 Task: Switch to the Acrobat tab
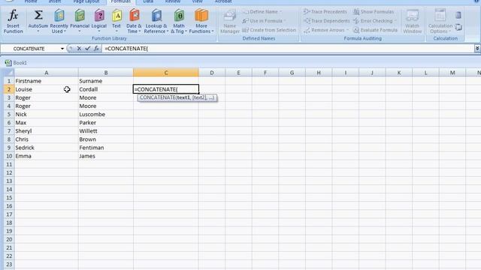tap(223, 1)
